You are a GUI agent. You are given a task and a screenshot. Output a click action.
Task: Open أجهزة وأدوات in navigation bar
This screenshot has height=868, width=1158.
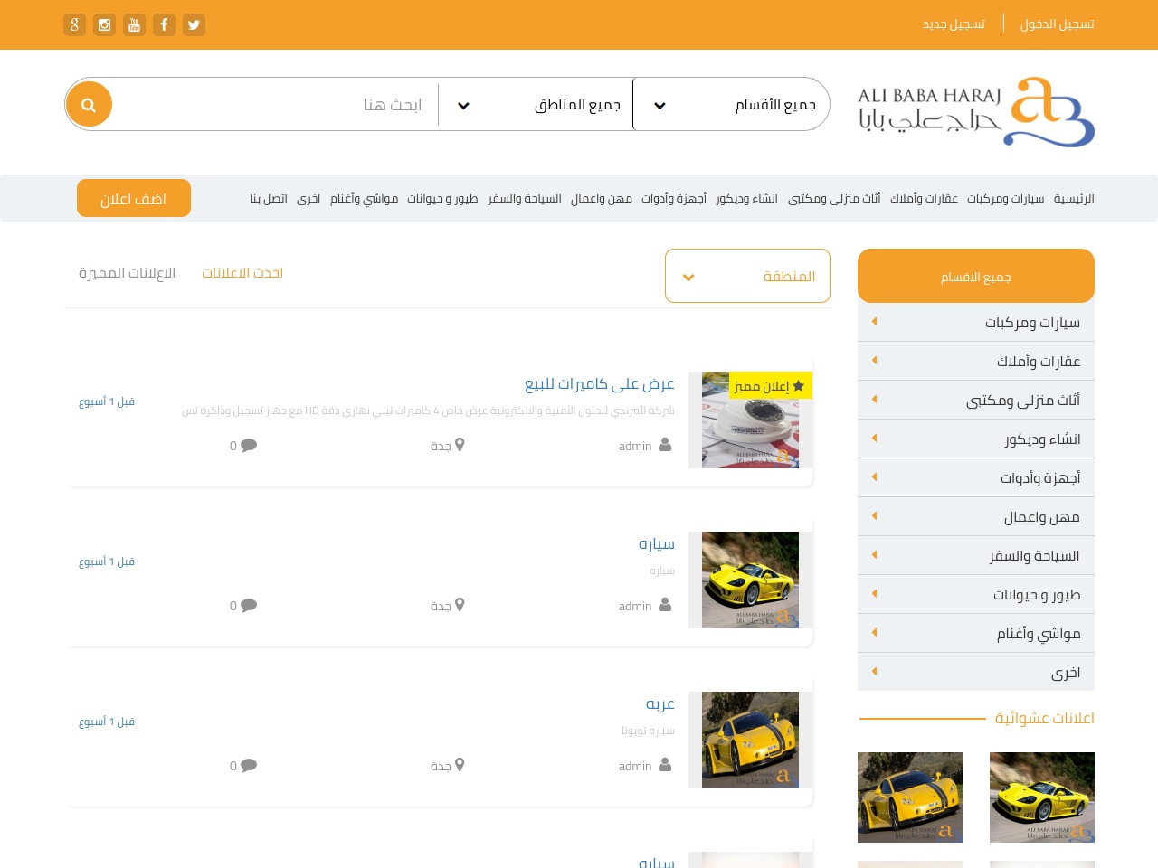674,198
